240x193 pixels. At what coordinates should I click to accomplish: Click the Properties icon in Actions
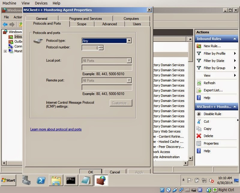199,143
